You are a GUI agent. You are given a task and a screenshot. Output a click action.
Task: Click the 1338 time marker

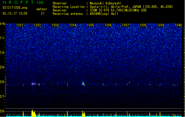click(x=143, y=25)
